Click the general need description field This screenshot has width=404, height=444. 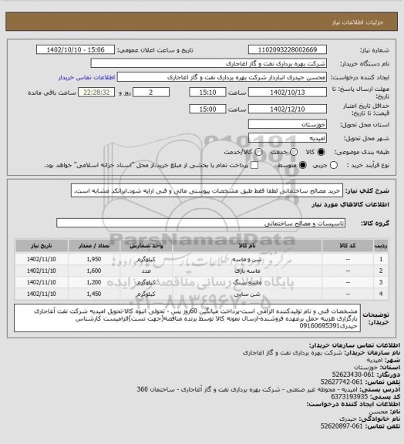coord(207,191)
